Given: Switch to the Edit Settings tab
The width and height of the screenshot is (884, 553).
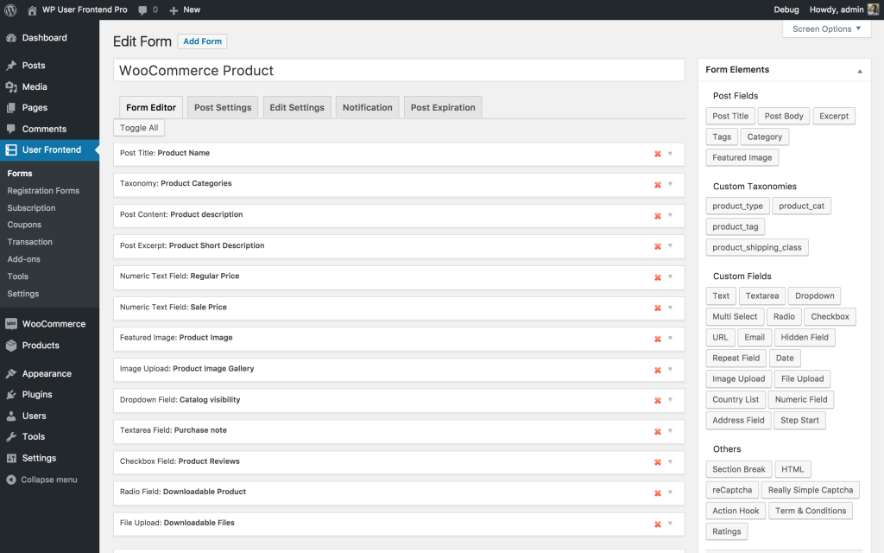Looking at the screenshot, I should point(297,107).
